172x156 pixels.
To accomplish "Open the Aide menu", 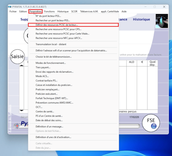I will pyautogui.click(x=124, y=11).
